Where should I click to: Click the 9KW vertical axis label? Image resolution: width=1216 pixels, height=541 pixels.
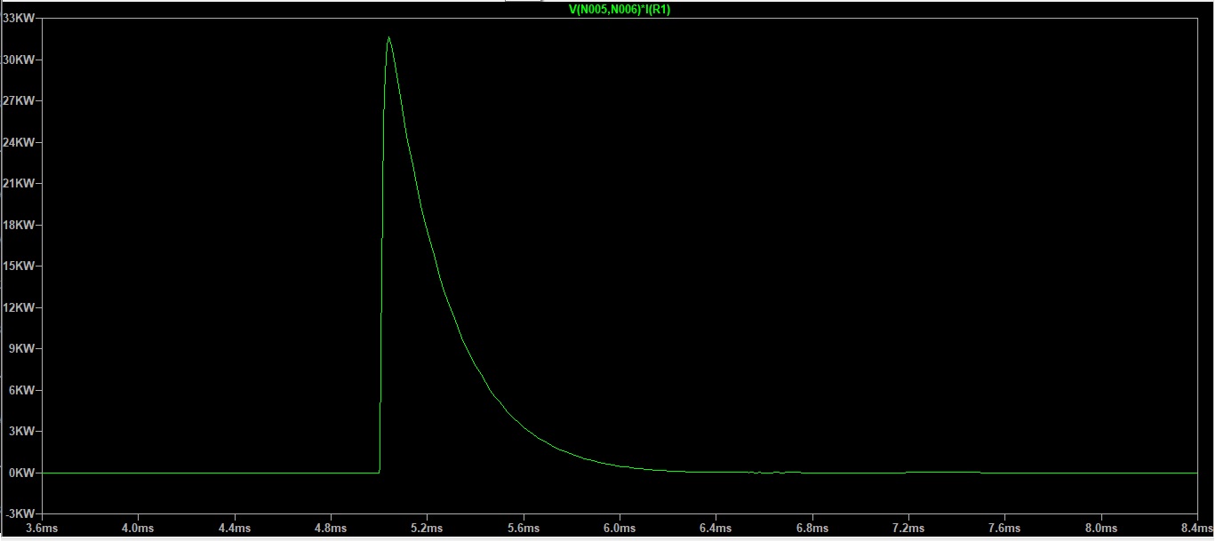(21, 349)
